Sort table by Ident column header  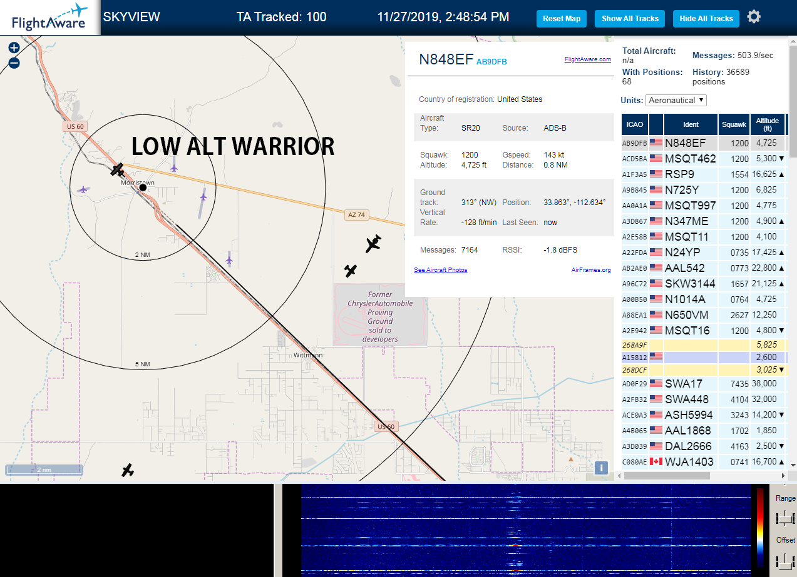[691, 124]
